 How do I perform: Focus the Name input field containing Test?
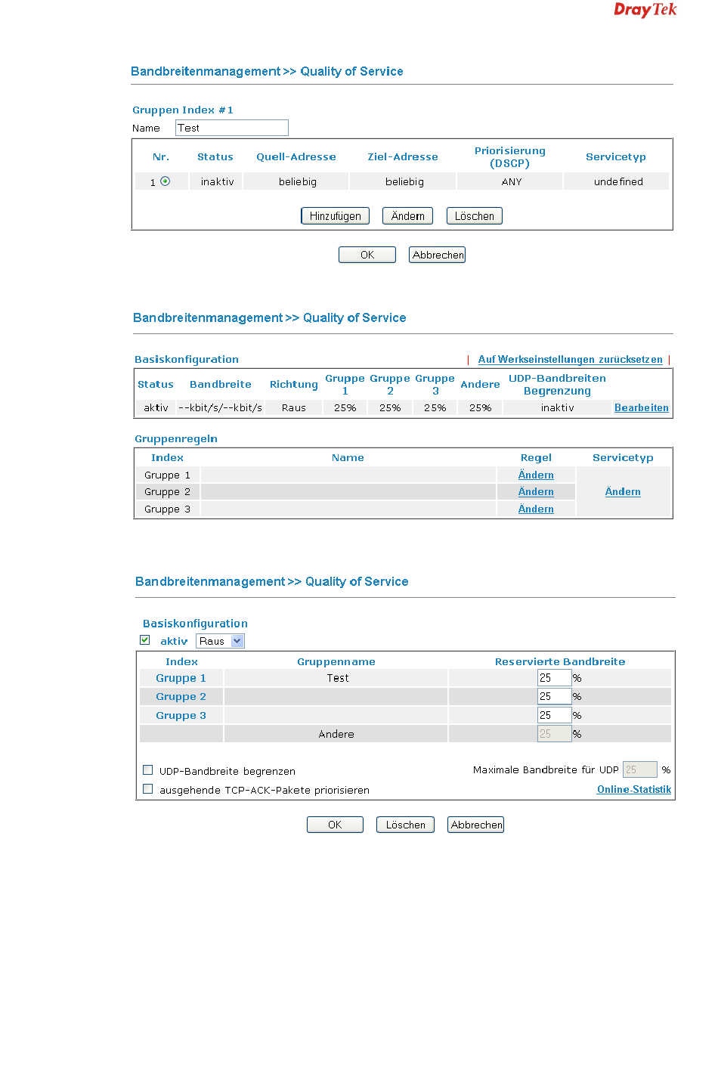[232, 128]
